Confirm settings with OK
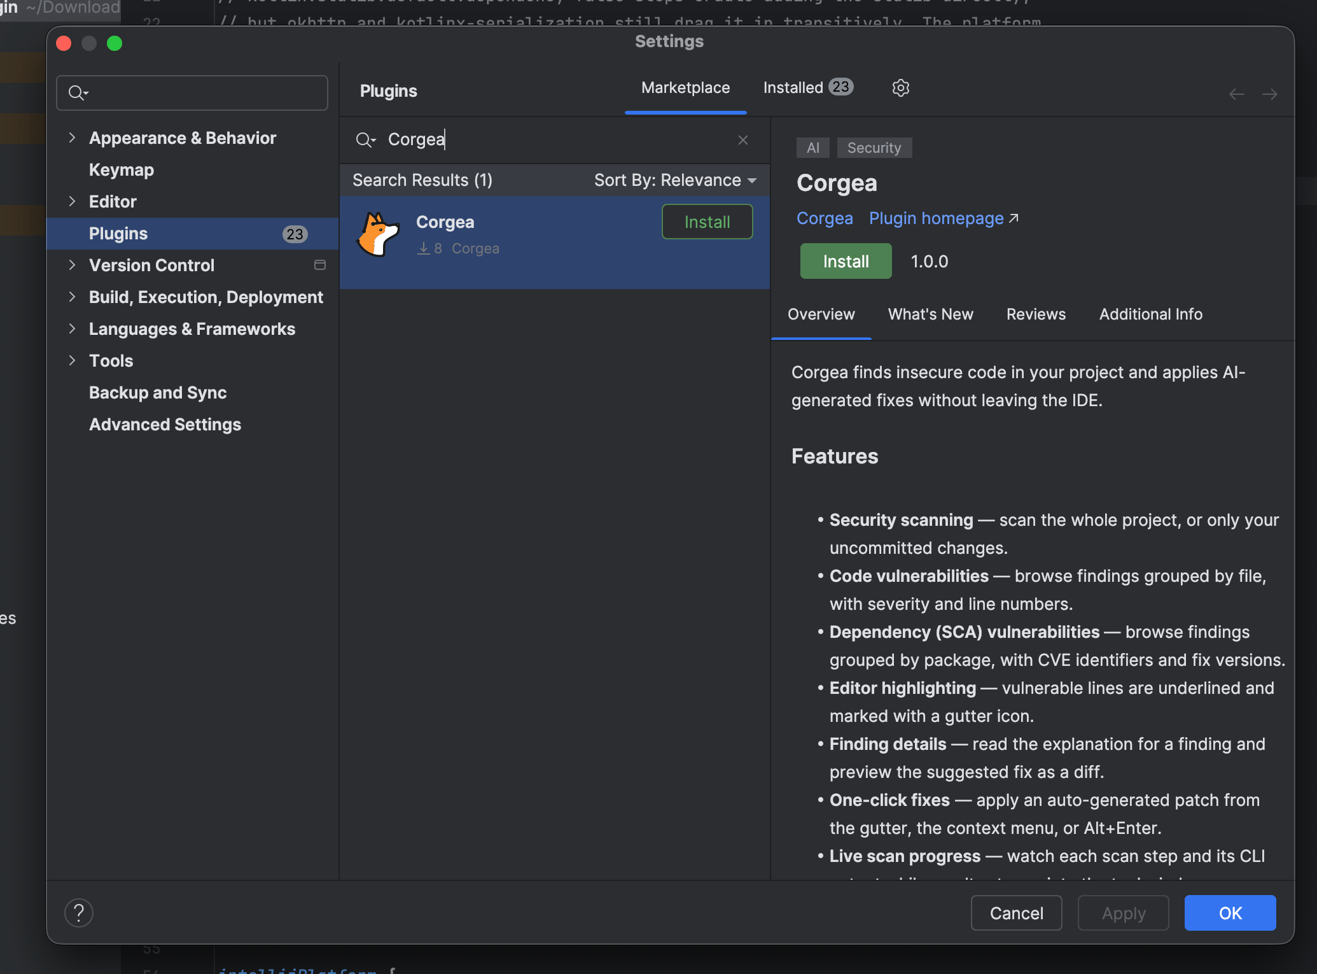 [1230, 913]
